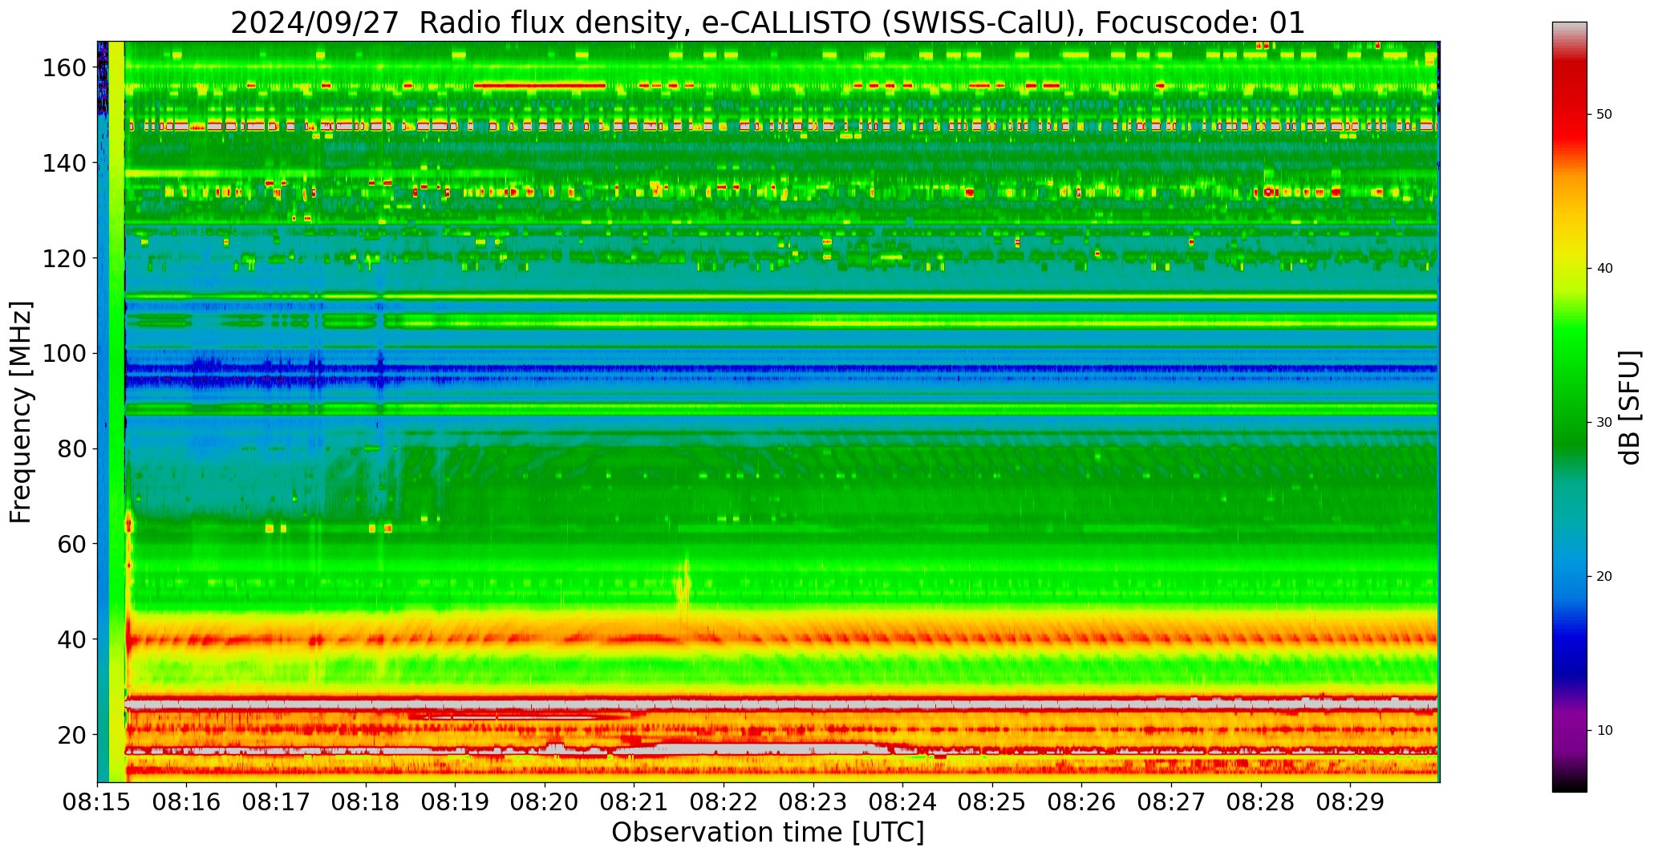Screen dimensions: 1654x856
Task: Click the colorbar tick value 50
Action: pos(1604,114)
